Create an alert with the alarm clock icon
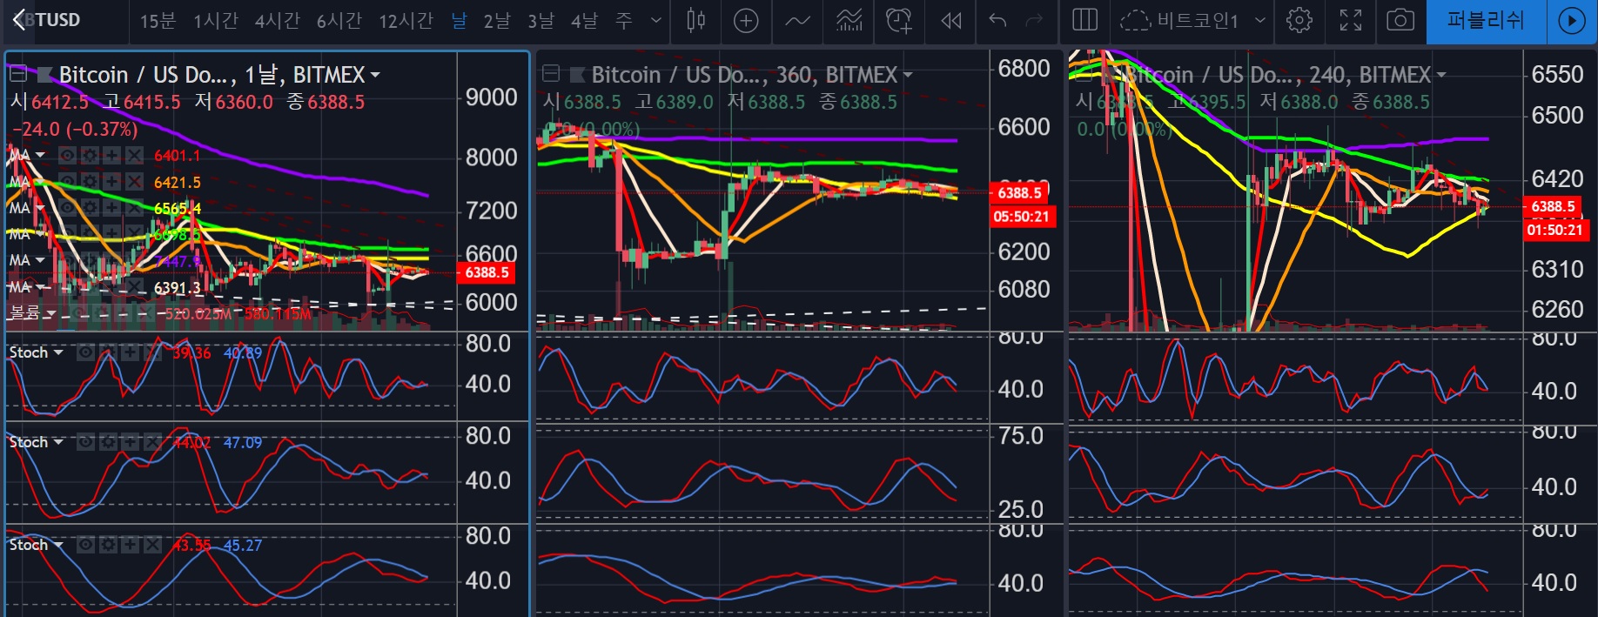This screenshot has height=617, width=1598. (x=898, y=21)
